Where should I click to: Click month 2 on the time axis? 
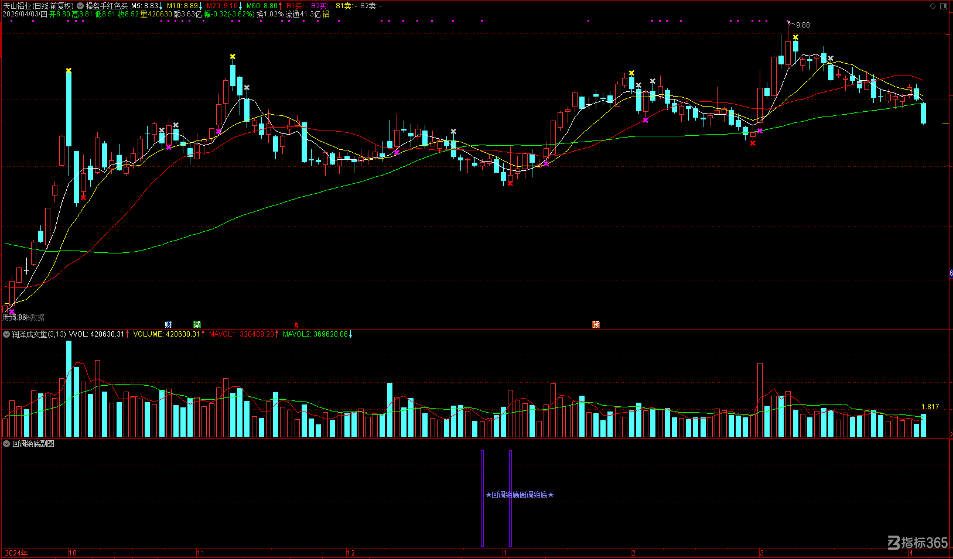click(x=634, y=553)
